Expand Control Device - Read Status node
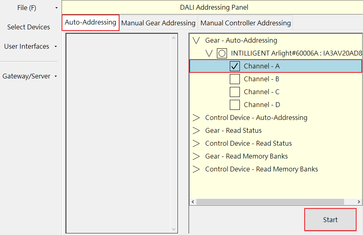Viewport: 363px width, 235px height. point(196,143)
